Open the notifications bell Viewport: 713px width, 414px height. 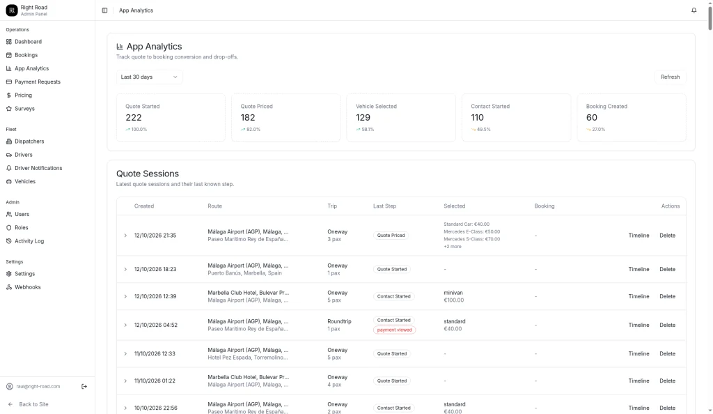coord(694,10)
